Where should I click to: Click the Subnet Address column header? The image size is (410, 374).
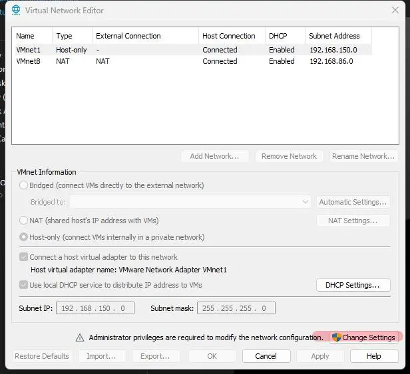point(338,36)
